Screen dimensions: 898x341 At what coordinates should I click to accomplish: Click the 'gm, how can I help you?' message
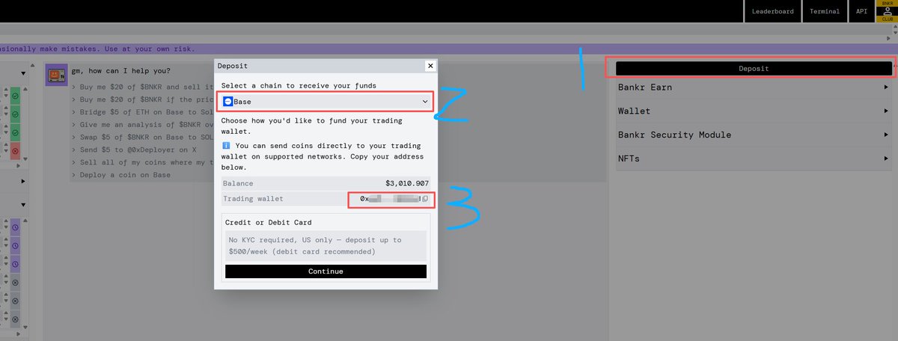[x=121, y=71]
